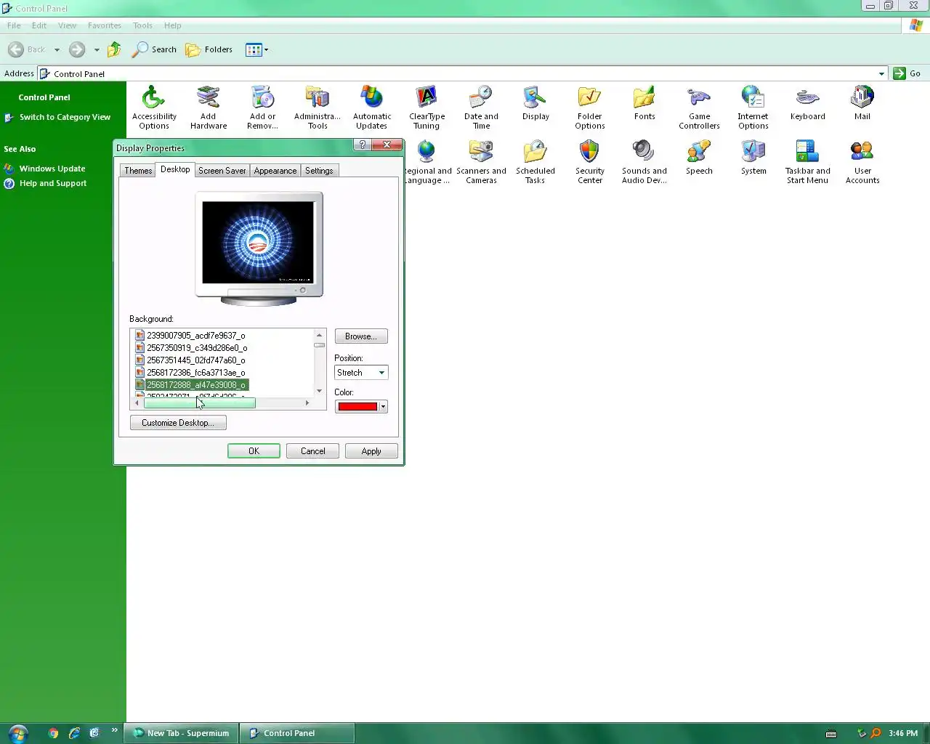The height and width of the screenshot is (744, 930).
Task: Open Help and Support link
Action: coord(53,183)
